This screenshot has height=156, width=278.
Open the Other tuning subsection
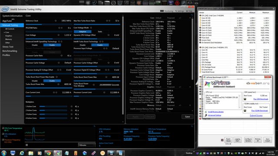tap(7, 42)
